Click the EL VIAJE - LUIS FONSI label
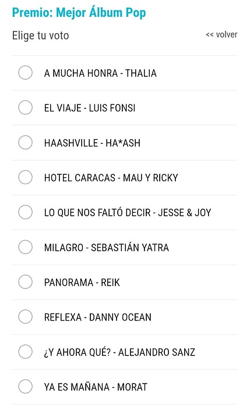Screen dimensions: 250x408 pyautogui.click(x=90, y=108)
